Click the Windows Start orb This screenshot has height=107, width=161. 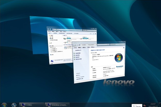(4, 105)
